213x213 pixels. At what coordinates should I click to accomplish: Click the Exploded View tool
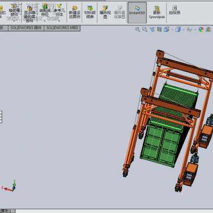click(x=105, y=12)
